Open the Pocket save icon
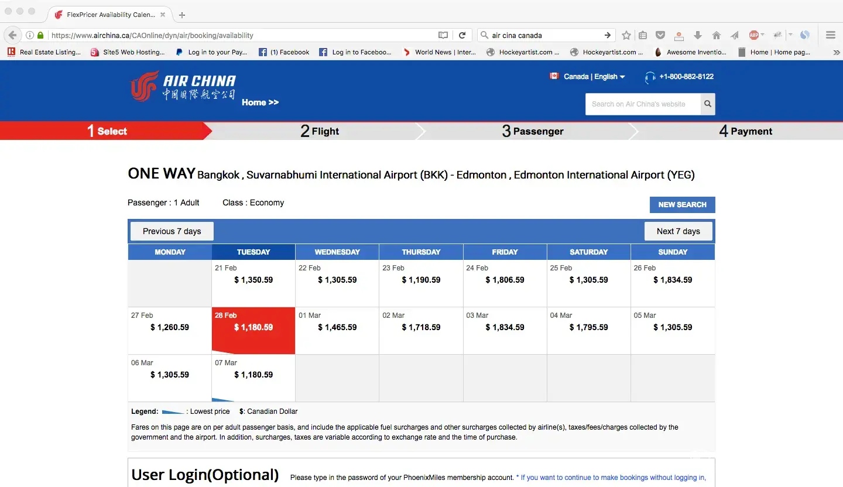843x487 pixels. tap(660, 35)
